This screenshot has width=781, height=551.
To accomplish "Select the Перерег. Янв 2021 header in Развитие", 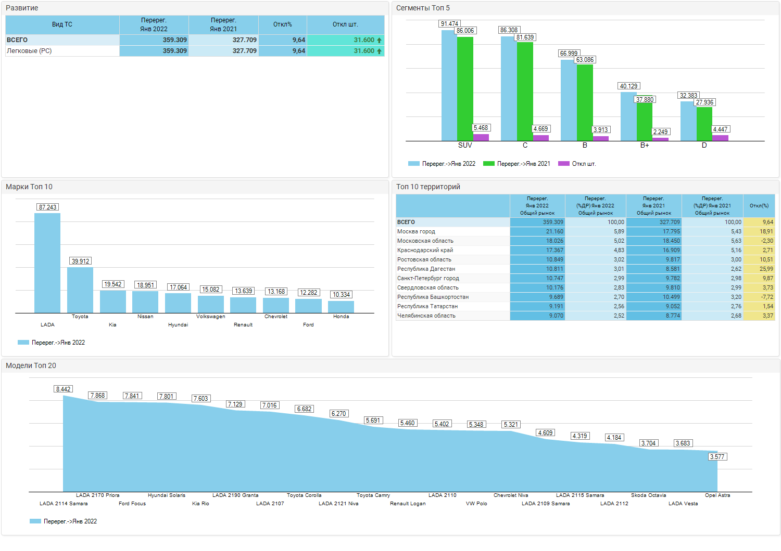I will [x=223, y=24].
